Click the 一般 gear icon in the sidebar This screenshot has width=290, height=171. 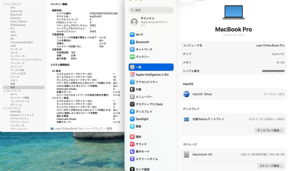(132, 67)
